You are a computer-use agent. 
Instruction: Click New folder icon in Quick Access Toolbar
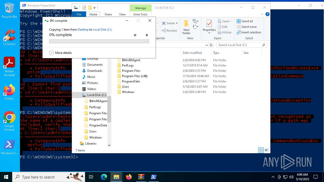click(90, 8)
